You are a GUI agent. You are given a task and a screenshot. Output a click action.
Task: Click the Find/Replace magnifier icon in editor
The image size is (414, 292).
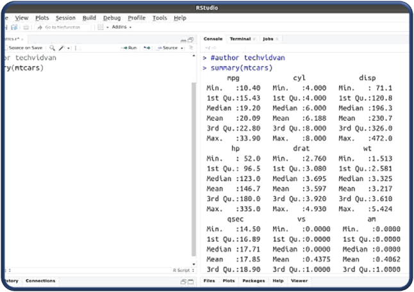pyautogui.click(x=53, y=48)
